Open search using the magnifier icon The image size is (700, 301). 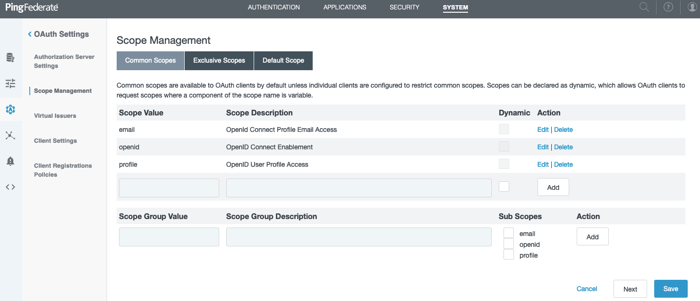click(x=643, y=7)
